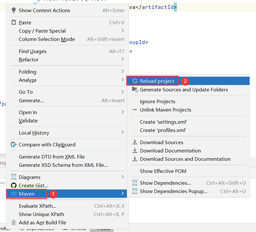Select Generate Sources and Update Folders

(188, 90)
